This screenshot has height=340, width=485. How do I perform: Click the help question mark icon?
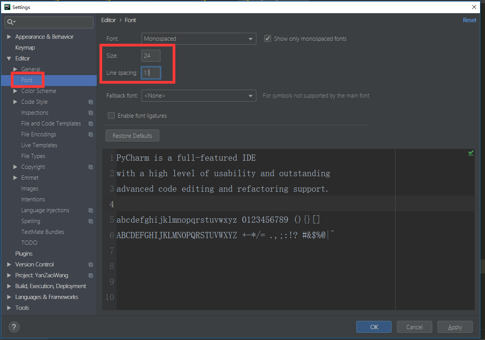click(14, 327)
